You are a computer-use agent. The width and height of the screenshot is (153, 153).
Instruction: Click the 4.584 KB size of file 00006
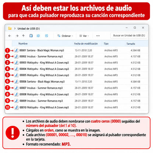pos(135,82)
